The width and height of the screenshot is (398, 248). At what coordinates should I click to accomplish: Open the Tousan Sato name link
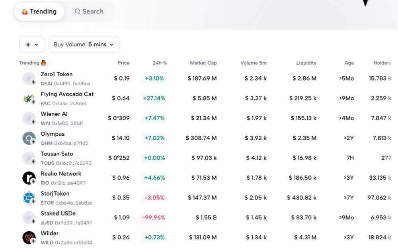coord(57,154)
